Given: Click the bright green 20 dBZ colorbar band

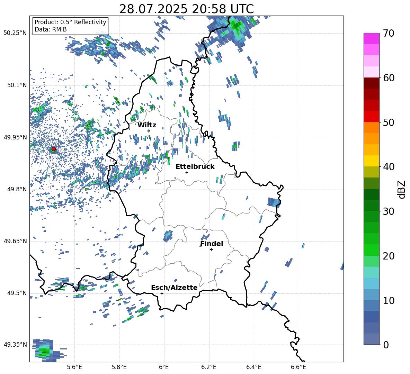Looking at the screenshot, I should (372, 250).
